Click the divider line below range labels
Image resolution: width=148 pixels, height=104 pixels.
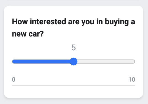pos(73,86)
